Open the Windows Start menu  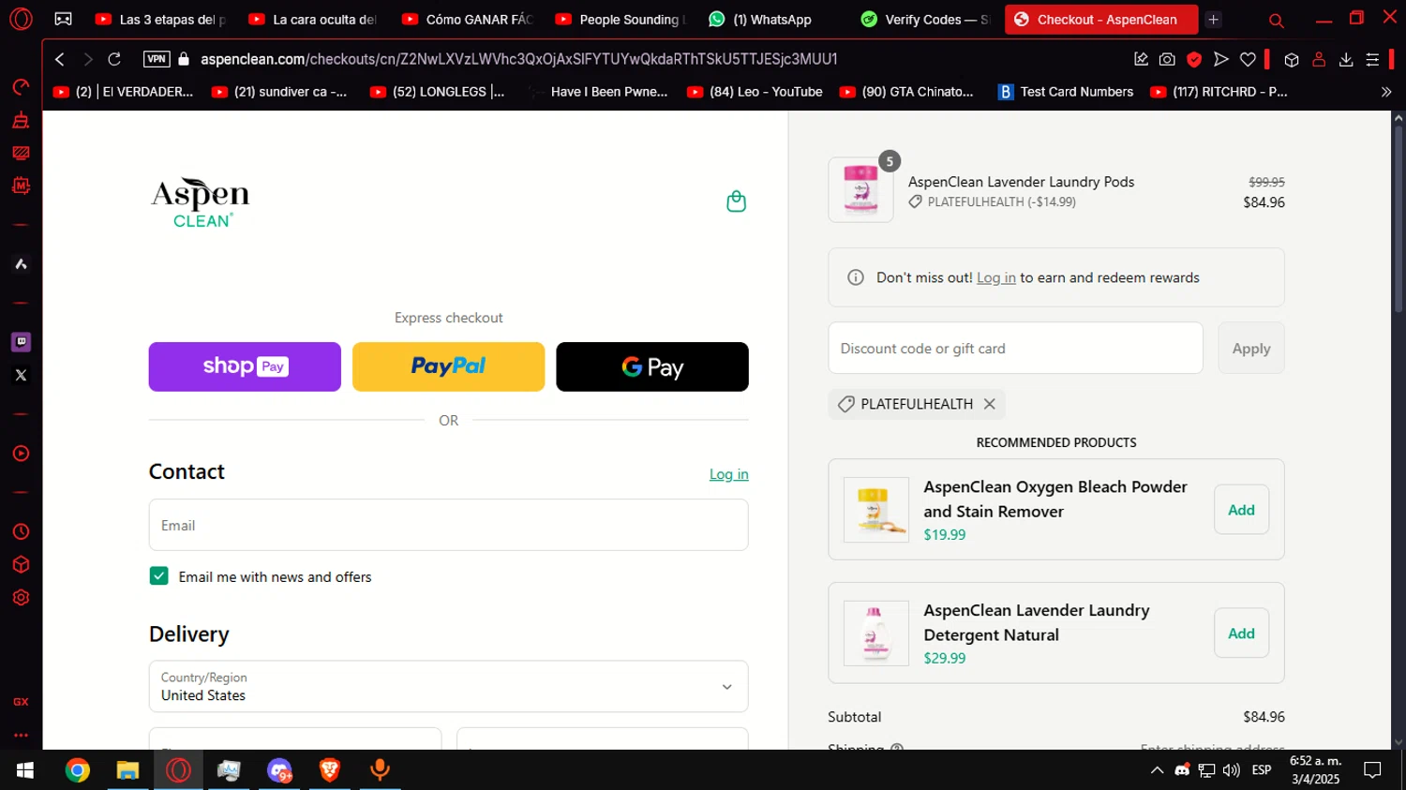[25, 770]
